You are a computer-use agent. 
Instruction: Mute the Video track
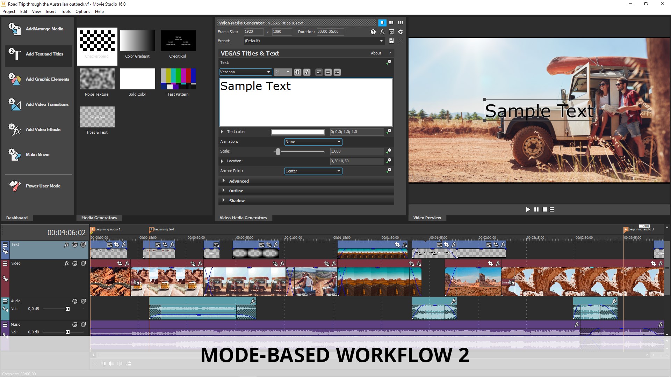coord(75,264)
